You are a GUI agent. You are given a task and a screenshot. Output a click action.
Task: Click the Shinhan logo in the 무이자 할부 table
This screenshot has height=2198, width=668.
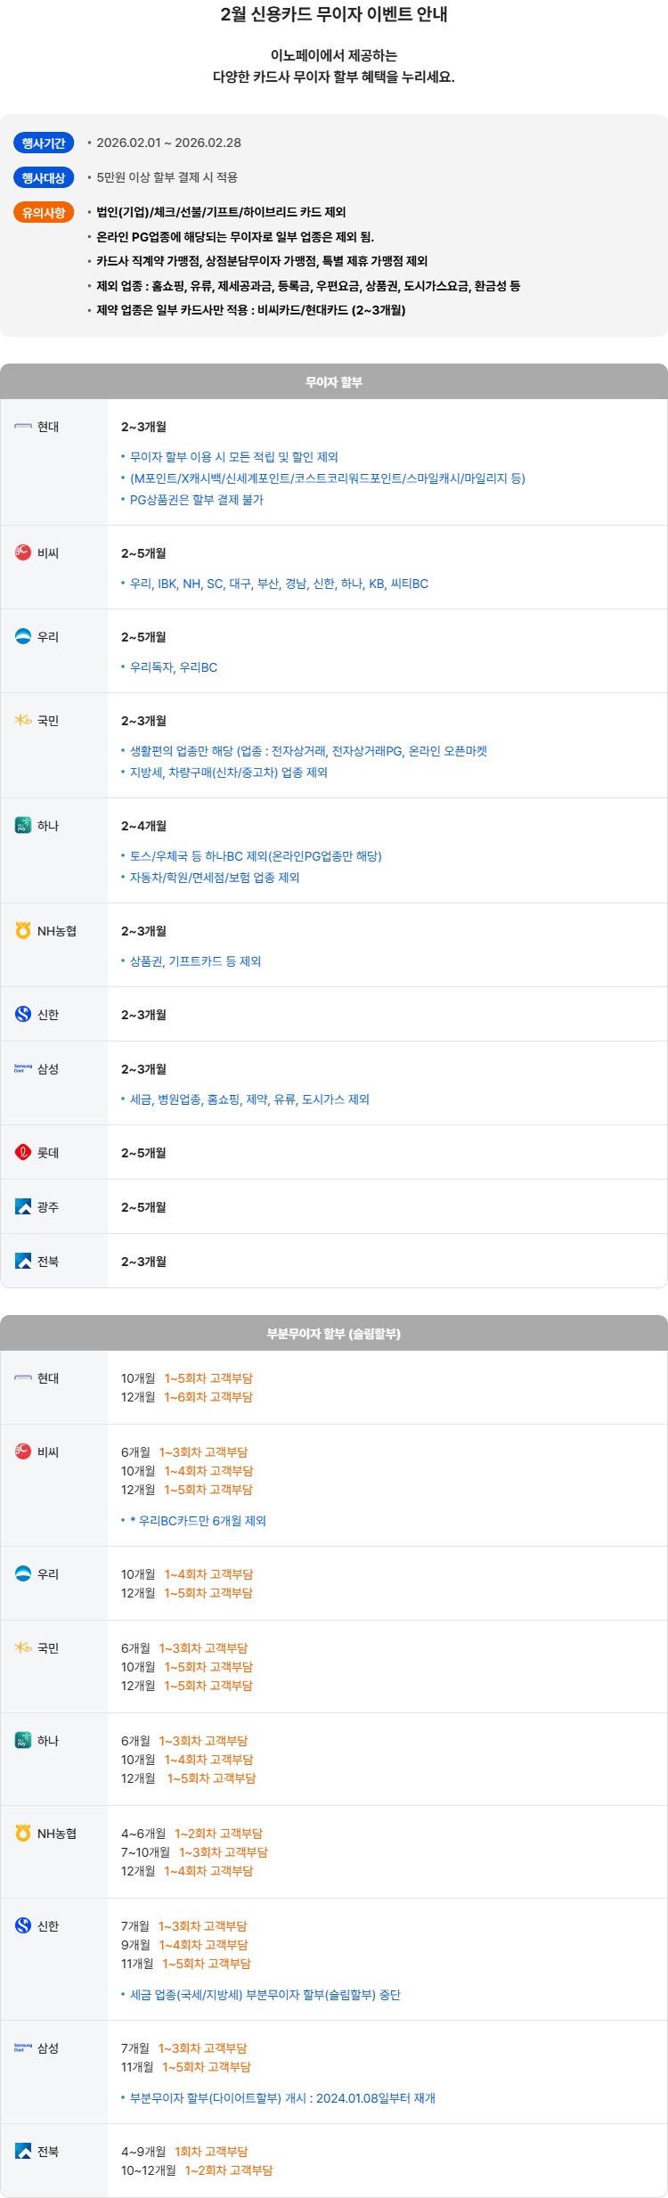[x=23, y=1014]
